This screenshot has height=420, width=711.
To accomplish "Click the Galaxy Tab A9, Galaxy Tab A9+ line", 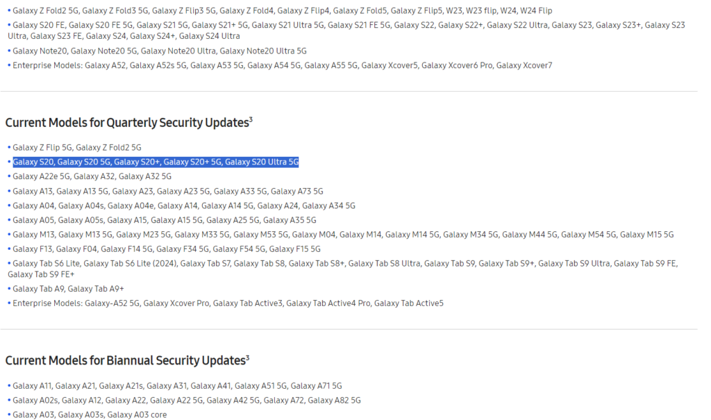I will point(68,289).
